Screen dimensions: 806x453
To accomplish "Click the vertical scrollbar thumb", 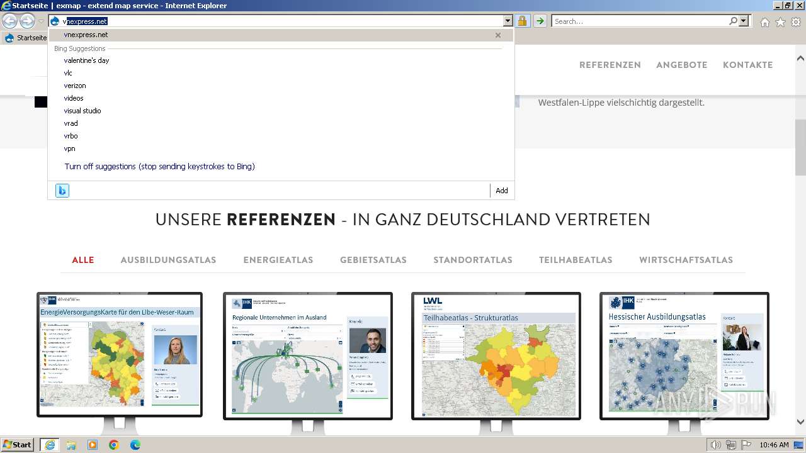I will pos(800,147).
